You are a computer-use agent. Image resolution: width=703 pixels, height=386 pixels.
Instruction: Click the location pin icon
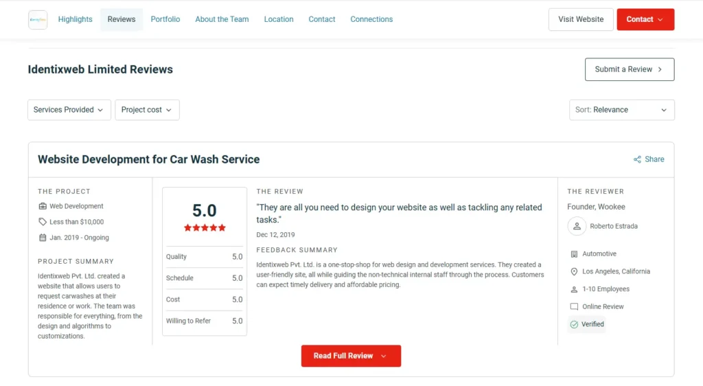[x=574, y=272]
